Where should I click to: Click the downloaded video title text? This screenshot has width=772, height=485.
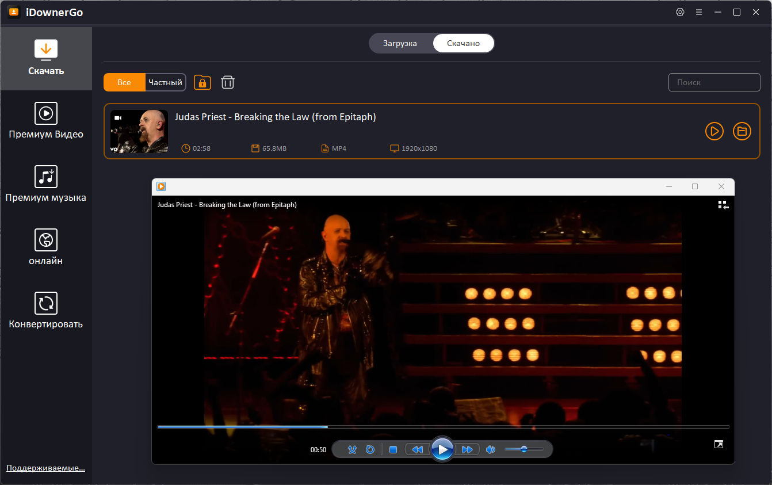(276, 117)
